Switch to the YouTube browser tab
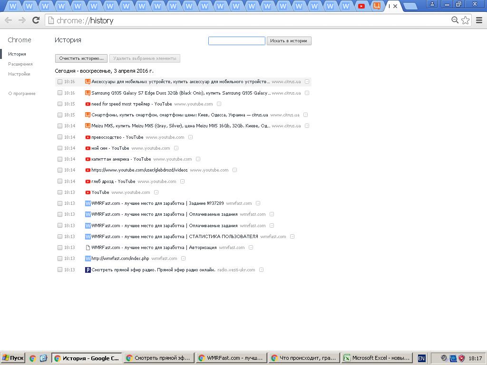Screen dimensions: 487x365 coord(361,6)
